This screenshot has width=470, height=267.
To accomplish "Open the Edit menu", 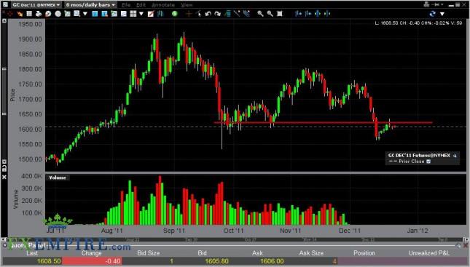I will click(141, 5).
